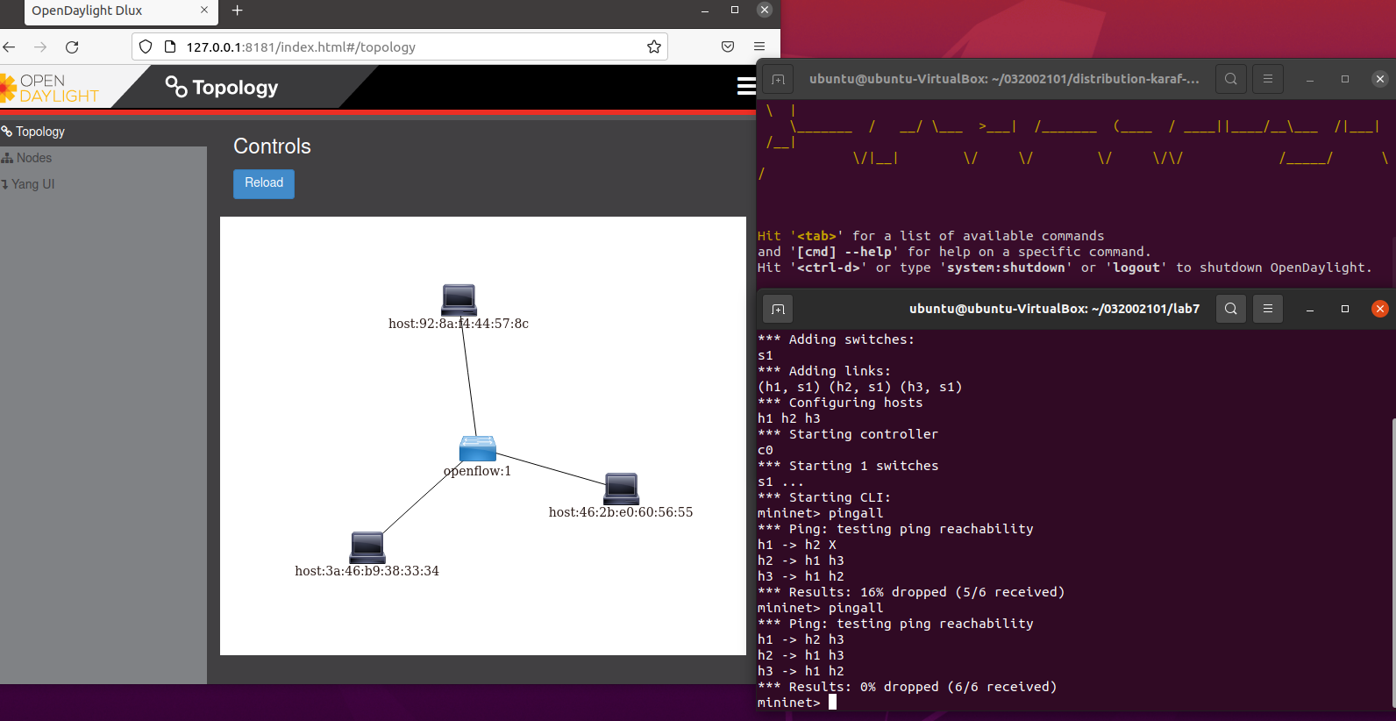Select the openflow:1 switch node icon

(478, 448)
